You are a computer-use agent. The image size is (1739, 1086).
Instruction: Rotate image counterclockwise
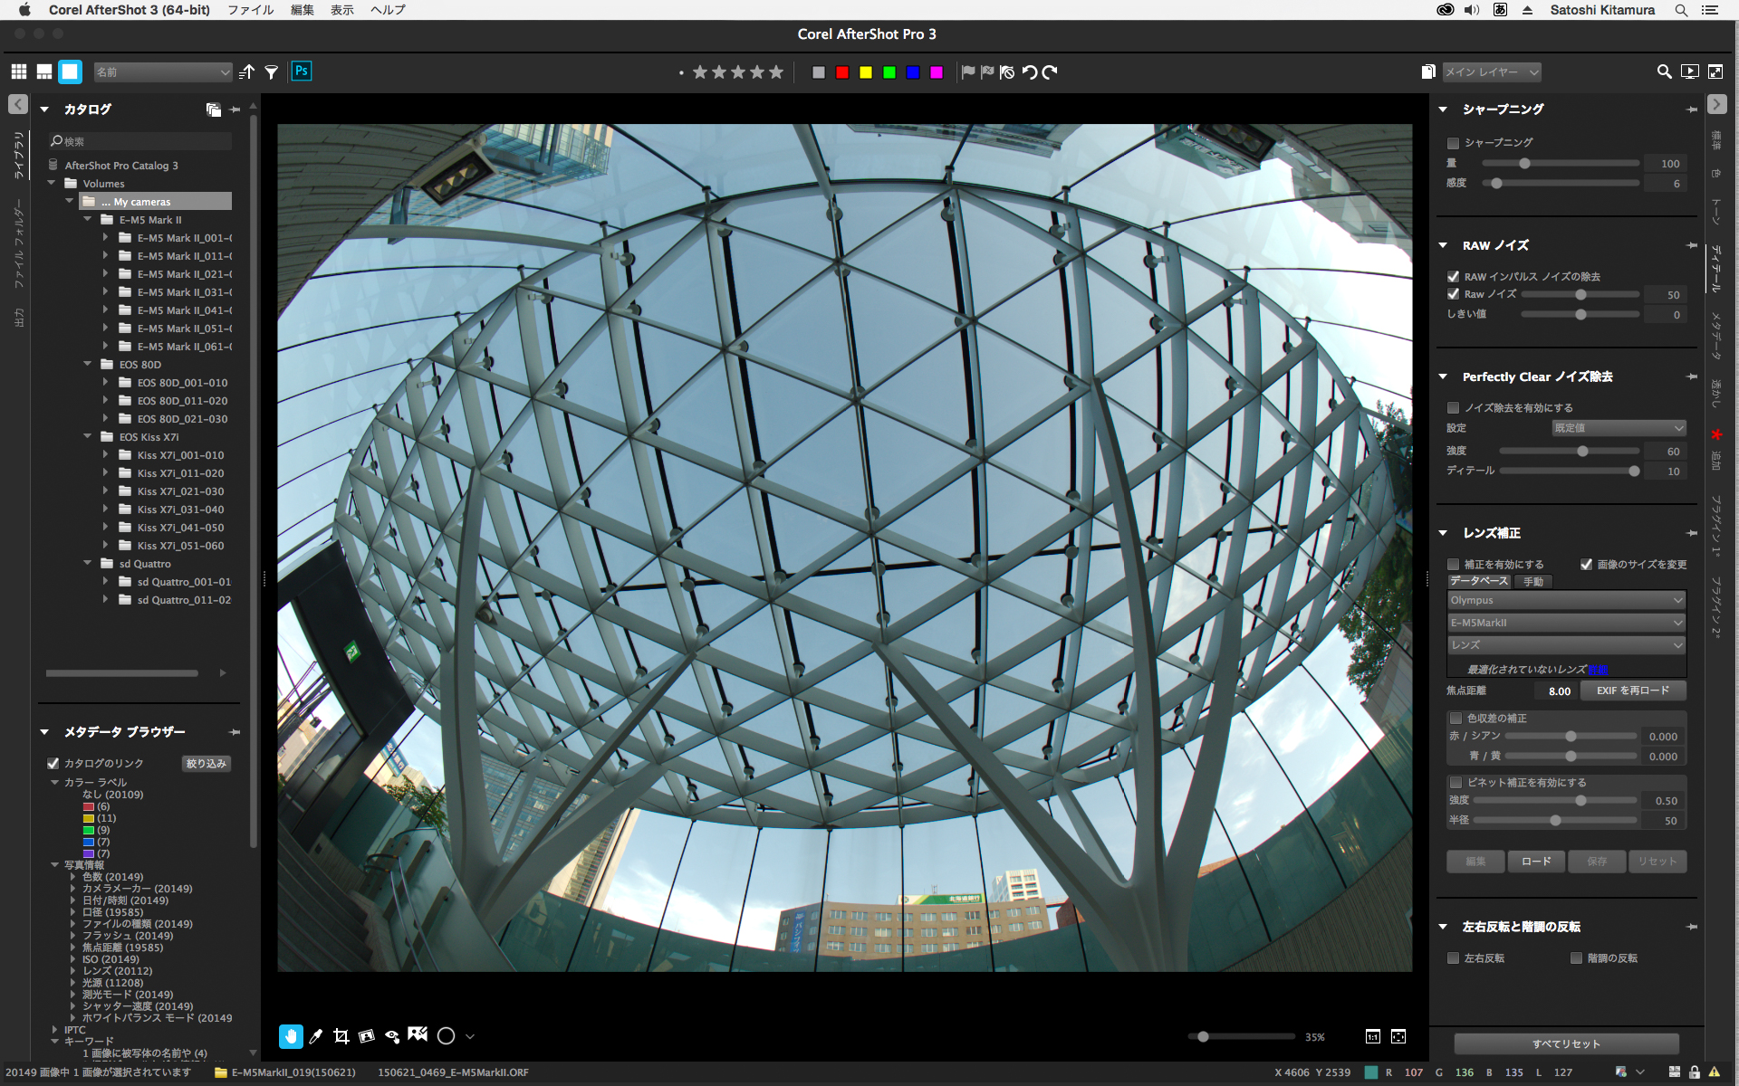coord(1030,72)
